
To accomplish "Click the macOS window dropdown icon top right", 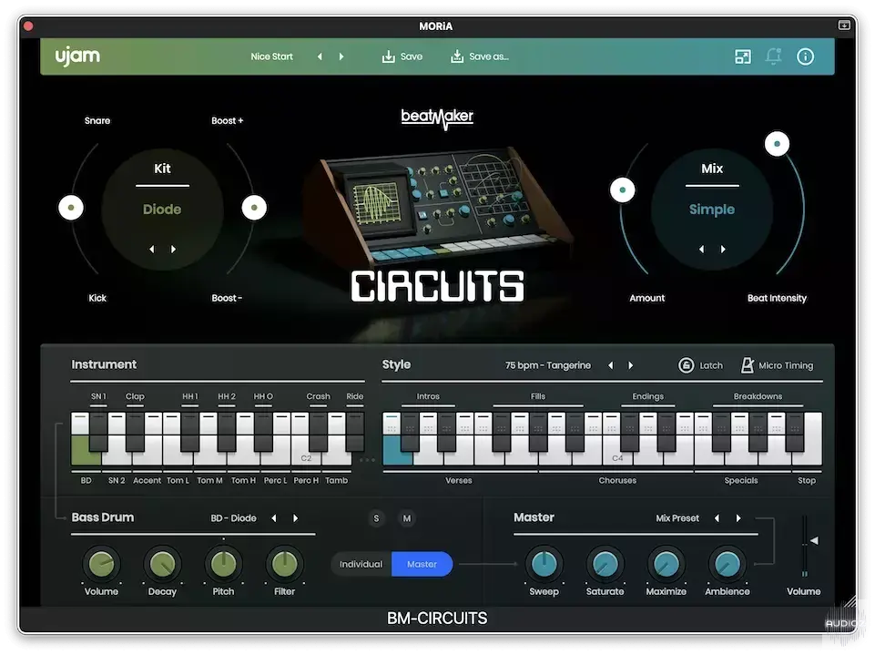I will pos(844,26).
